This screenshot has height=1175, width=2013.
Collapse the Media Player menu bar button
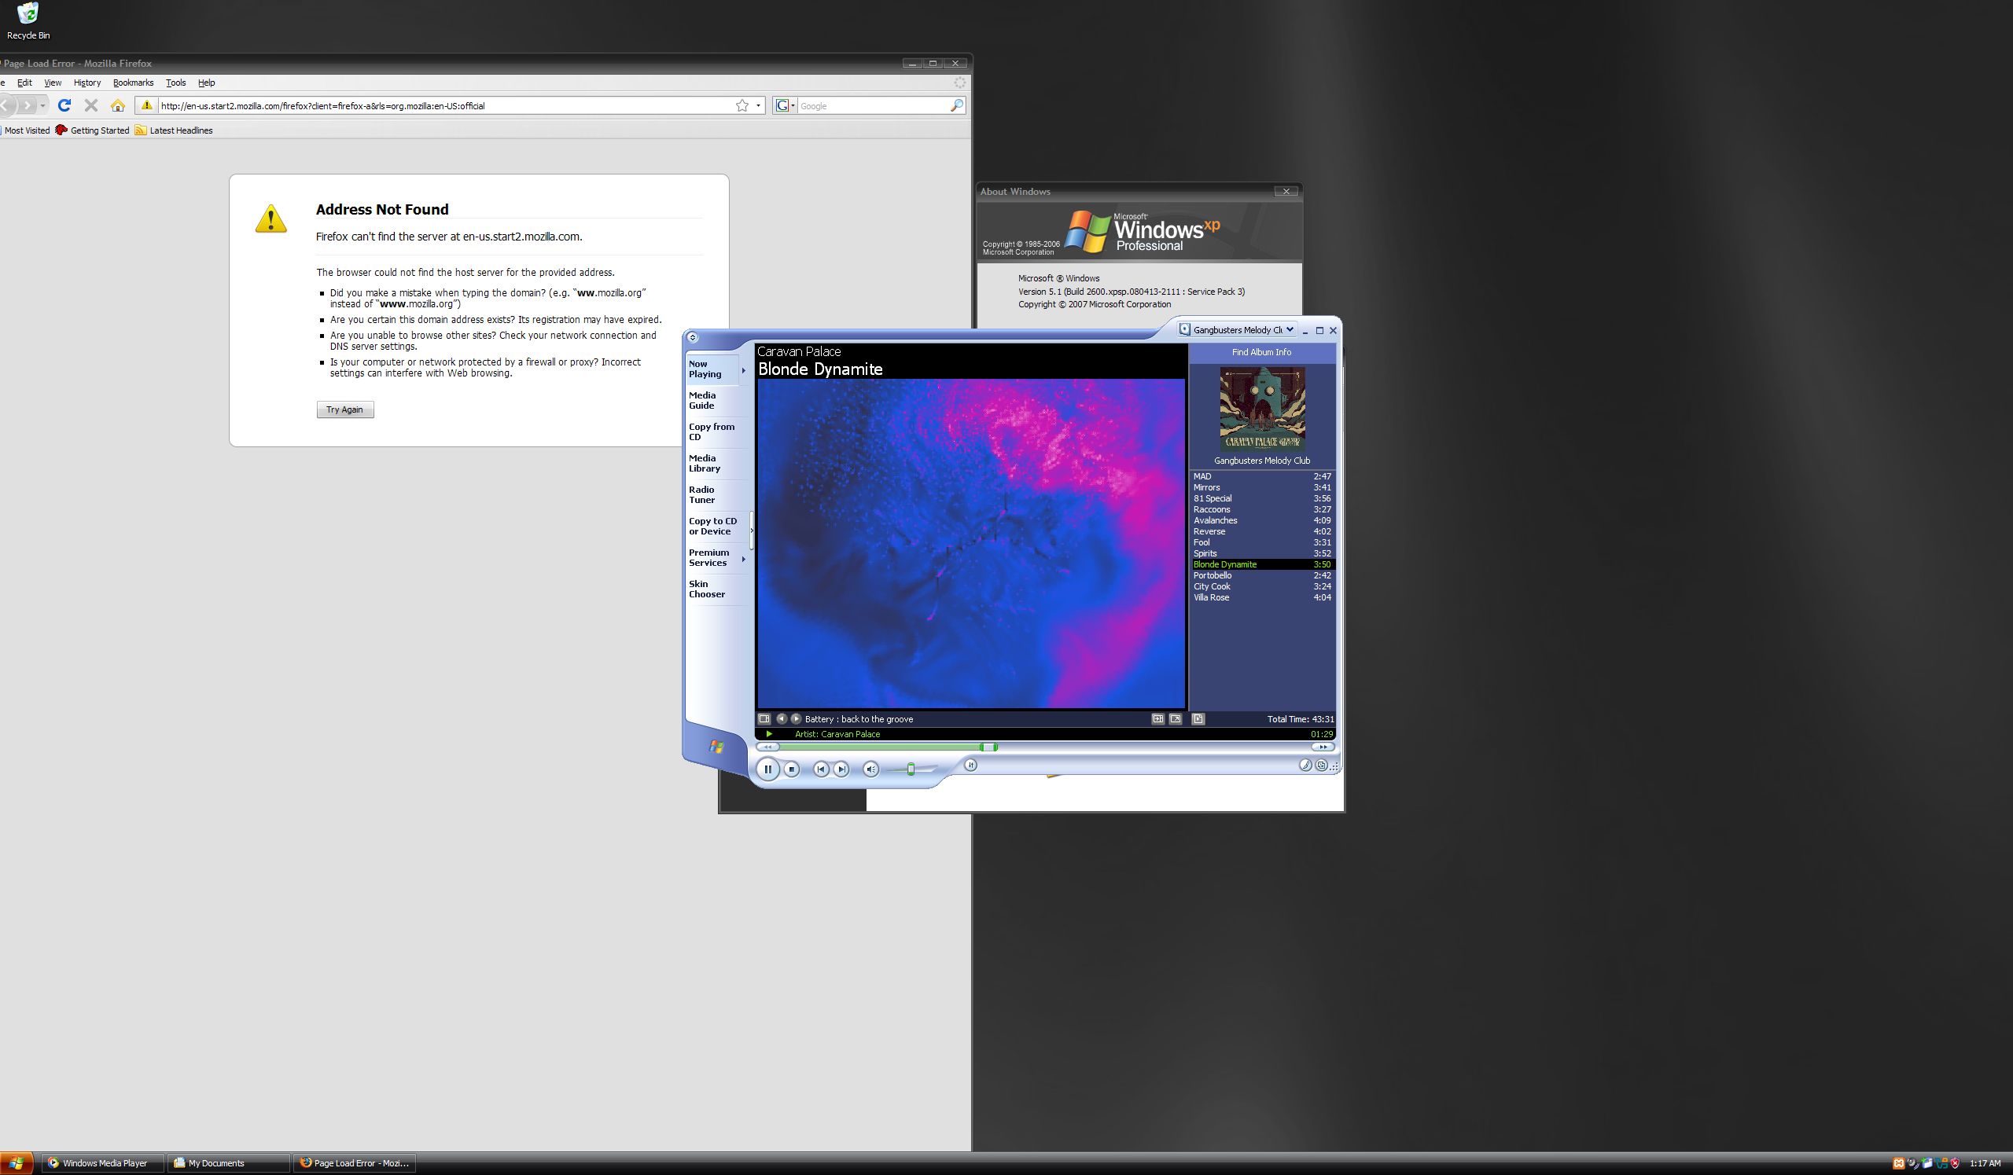(693, 338)
